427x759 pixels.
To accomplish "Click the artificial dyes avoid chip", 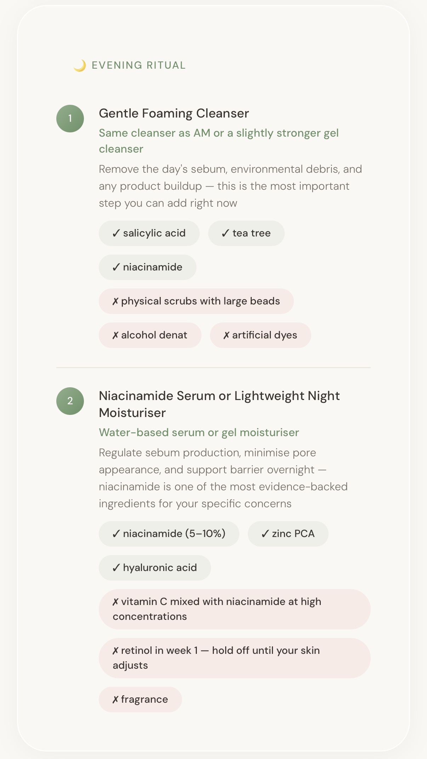I will [x=260, y=335].
